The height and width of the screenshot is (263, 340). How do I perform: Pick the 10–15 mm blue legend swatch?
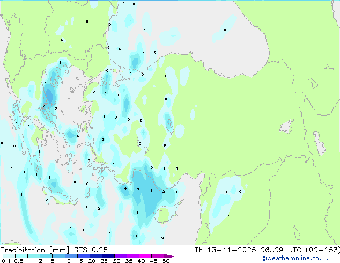pos(71,256)
